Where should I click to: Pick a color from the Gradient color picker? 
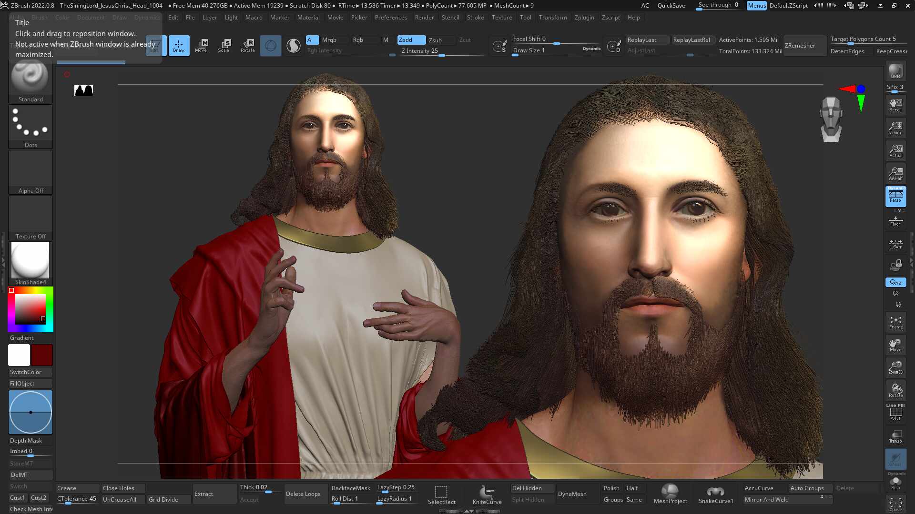[x=30, y=309]
